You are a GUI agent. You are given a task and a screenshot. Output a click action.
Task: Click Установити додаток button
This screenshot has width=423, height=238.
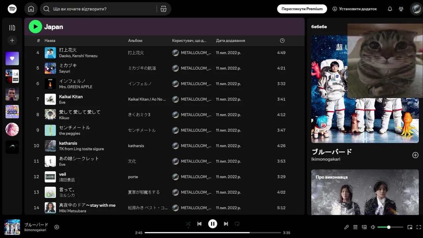click(355, 9)
